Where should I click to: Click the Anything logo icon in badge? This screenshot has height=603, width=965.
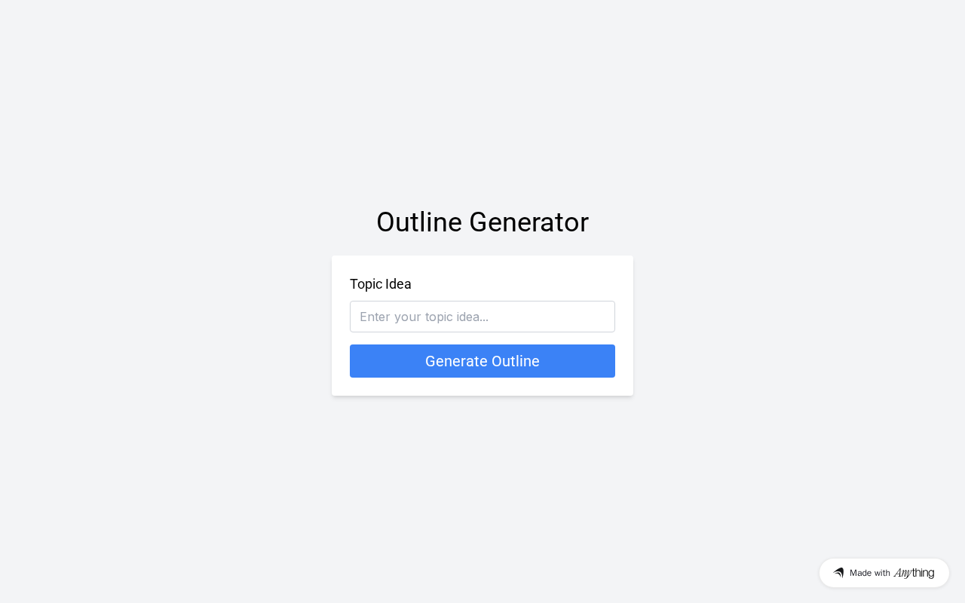click(x=838, y=573)
